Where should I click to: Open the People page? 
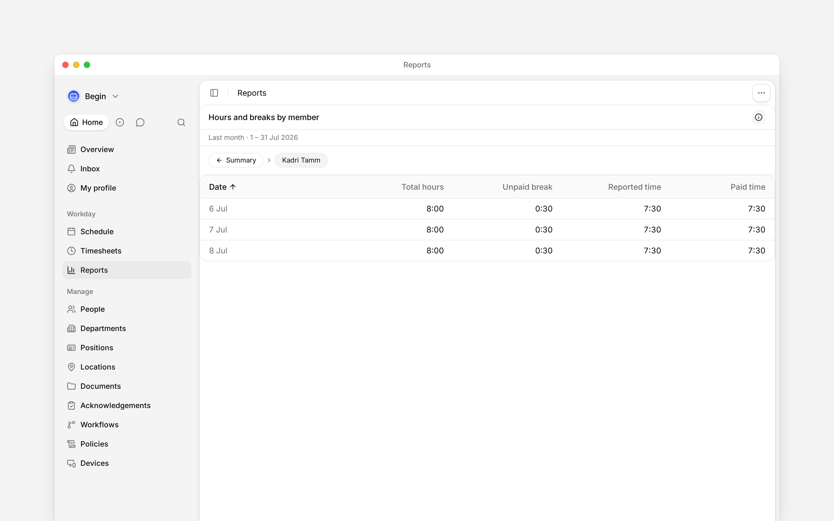click(x=127, y=309)
